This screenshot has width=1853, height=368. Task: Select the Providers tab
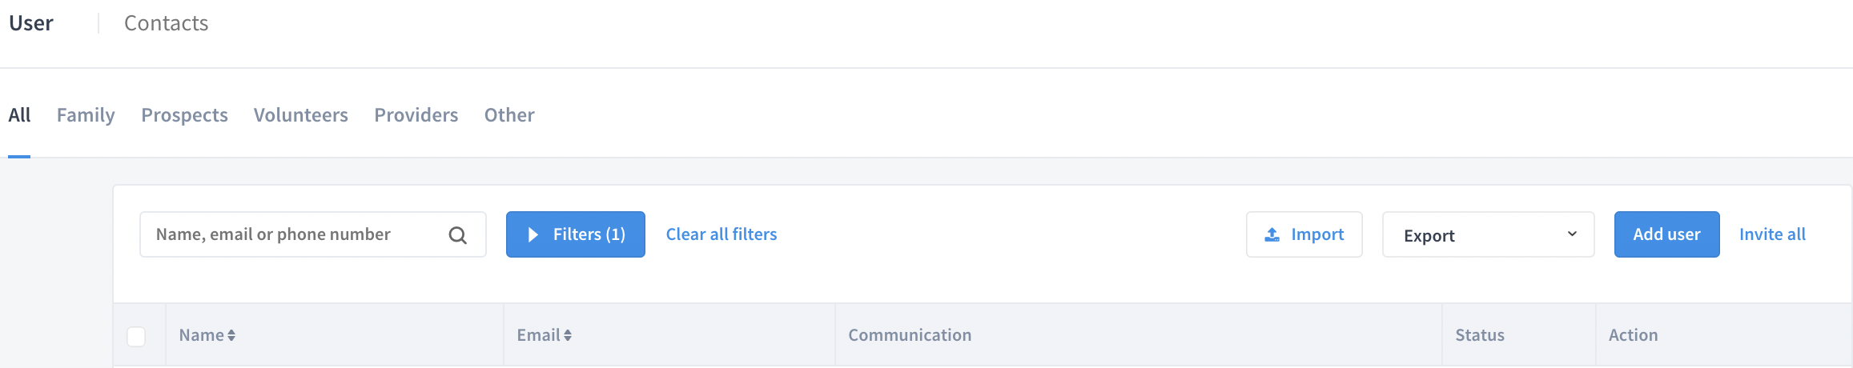(416, 115)
